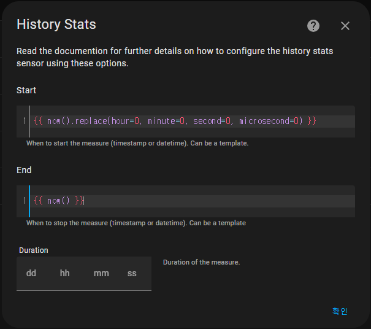Click line number 1 in End editor
Image resolution: width=371 pixels, height=329 pixels.
[x=25, y=201]
